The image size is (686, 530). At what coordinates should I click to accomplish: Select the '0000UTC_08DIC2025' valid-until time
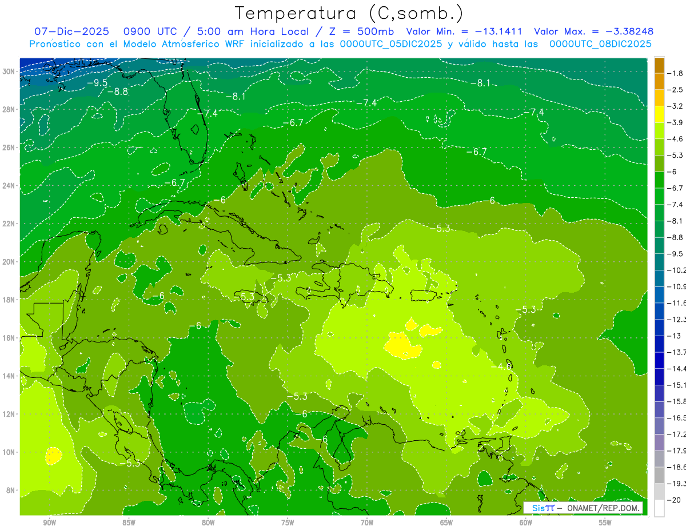(600, 44)
